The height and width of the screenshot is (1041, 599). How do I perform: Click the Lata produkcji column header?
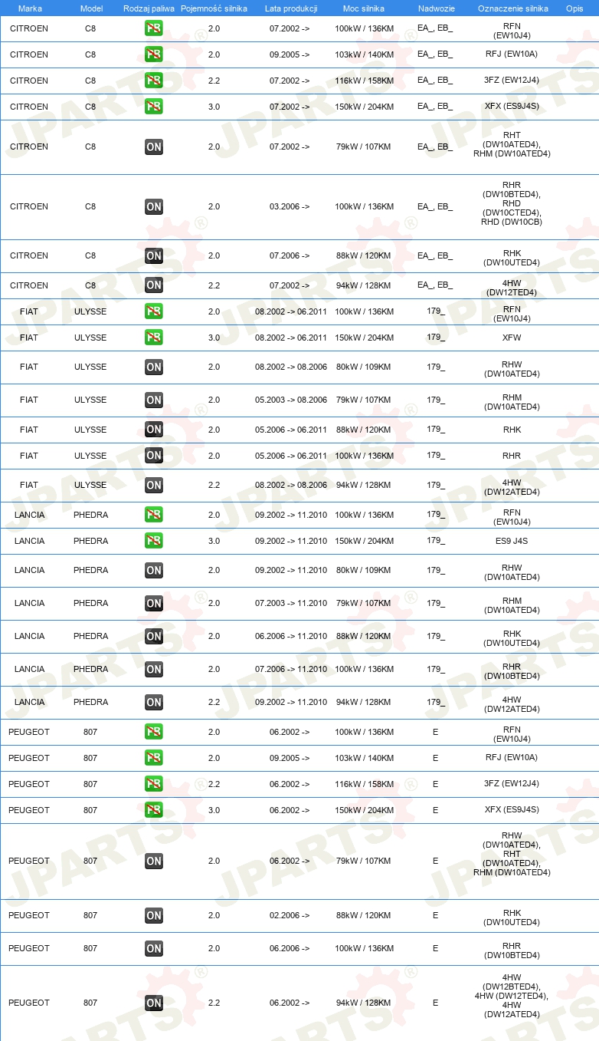[x=290, y=8]
